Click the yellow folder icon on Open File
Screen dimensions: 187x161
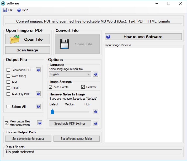tap(14, 39)
